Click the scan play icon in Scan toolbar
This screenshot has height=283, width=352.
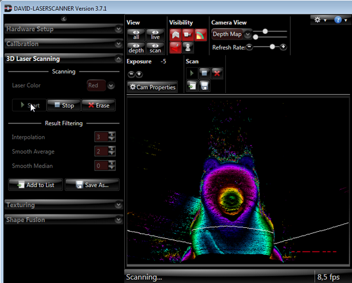(192, 73)
